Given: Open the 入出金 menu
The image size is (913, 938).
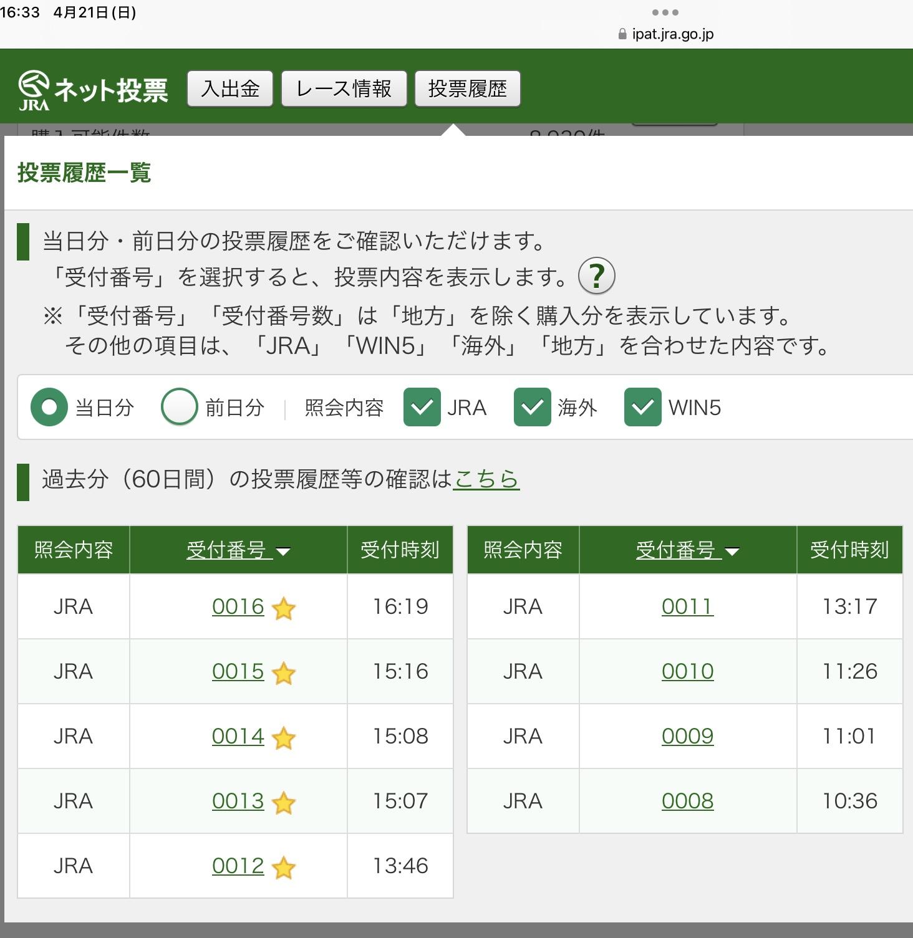Looking at the screenshot, I should (x=230, y=89).
